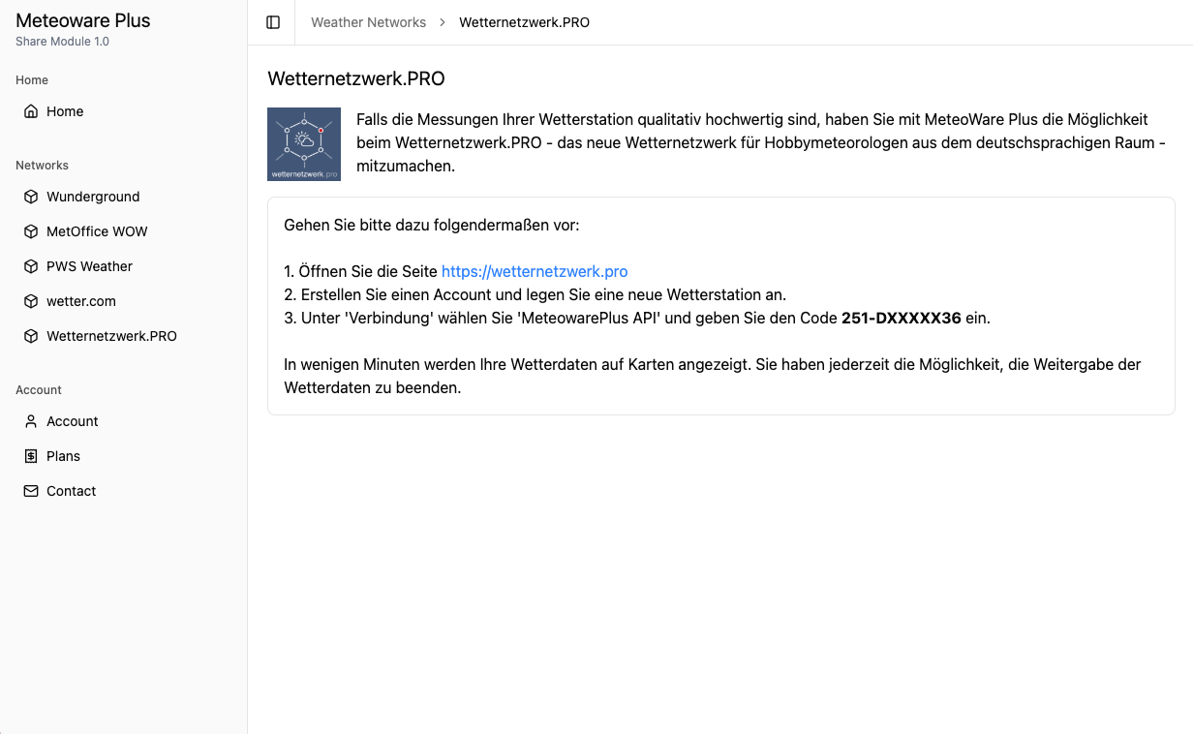Click the wetter.com cube icon
The height and width of the screenshot is (734, 1193).
(31, 301)
